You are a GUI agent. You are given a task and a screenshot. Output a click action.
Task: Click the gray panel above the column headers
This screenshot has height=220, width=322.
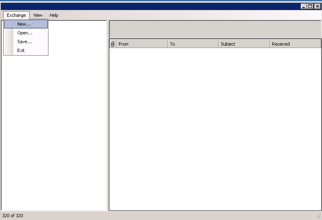tap(215, 29)
